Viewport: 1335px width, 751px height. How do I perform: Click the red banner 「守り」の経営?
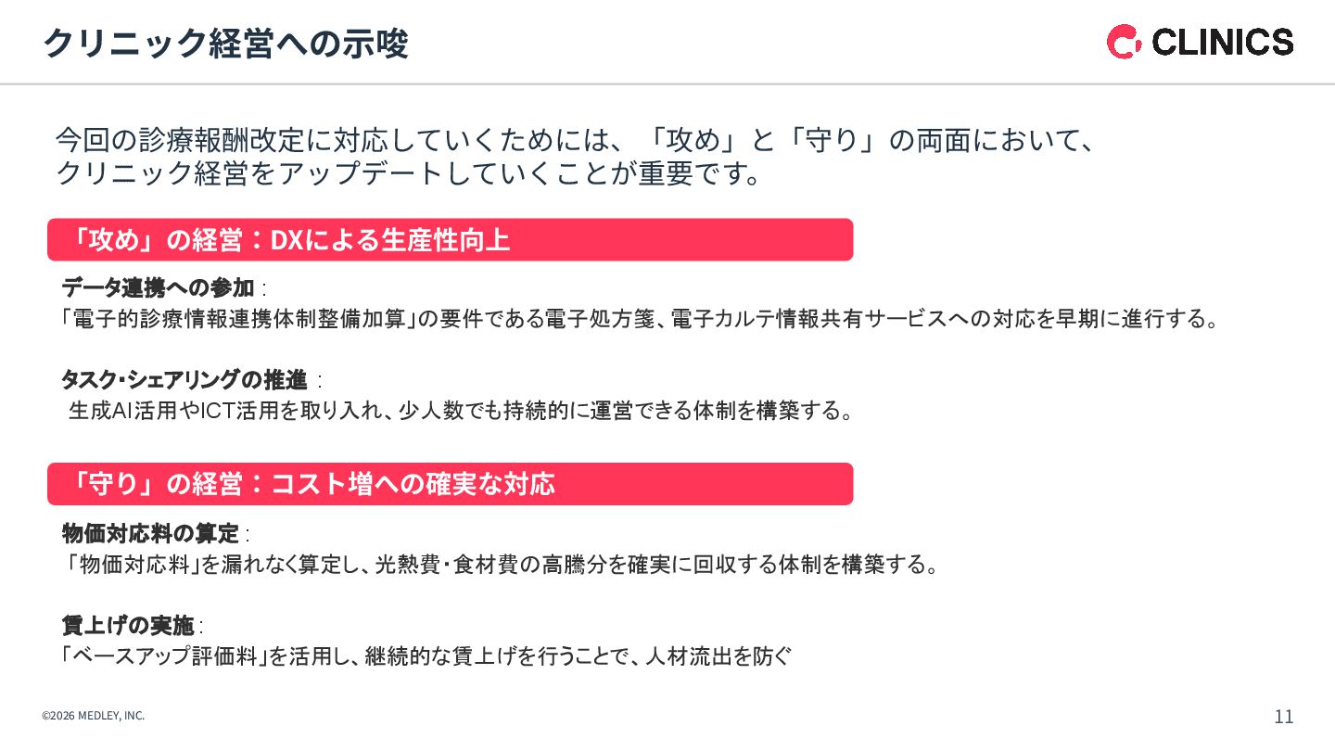pyautogui.click(x=450, y=484)
